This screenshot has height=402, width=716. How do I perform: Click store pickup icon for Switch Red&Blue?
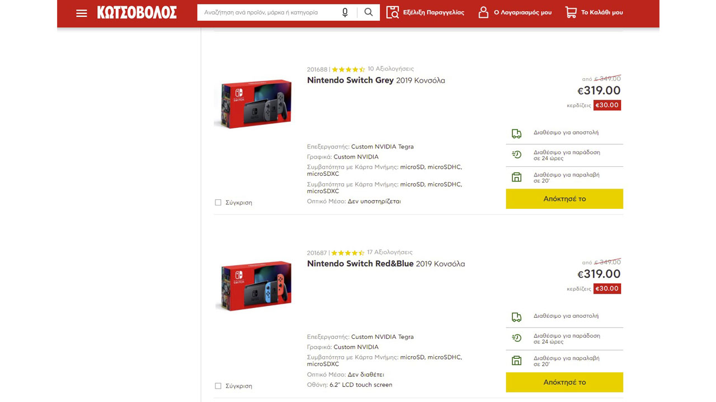516,361
